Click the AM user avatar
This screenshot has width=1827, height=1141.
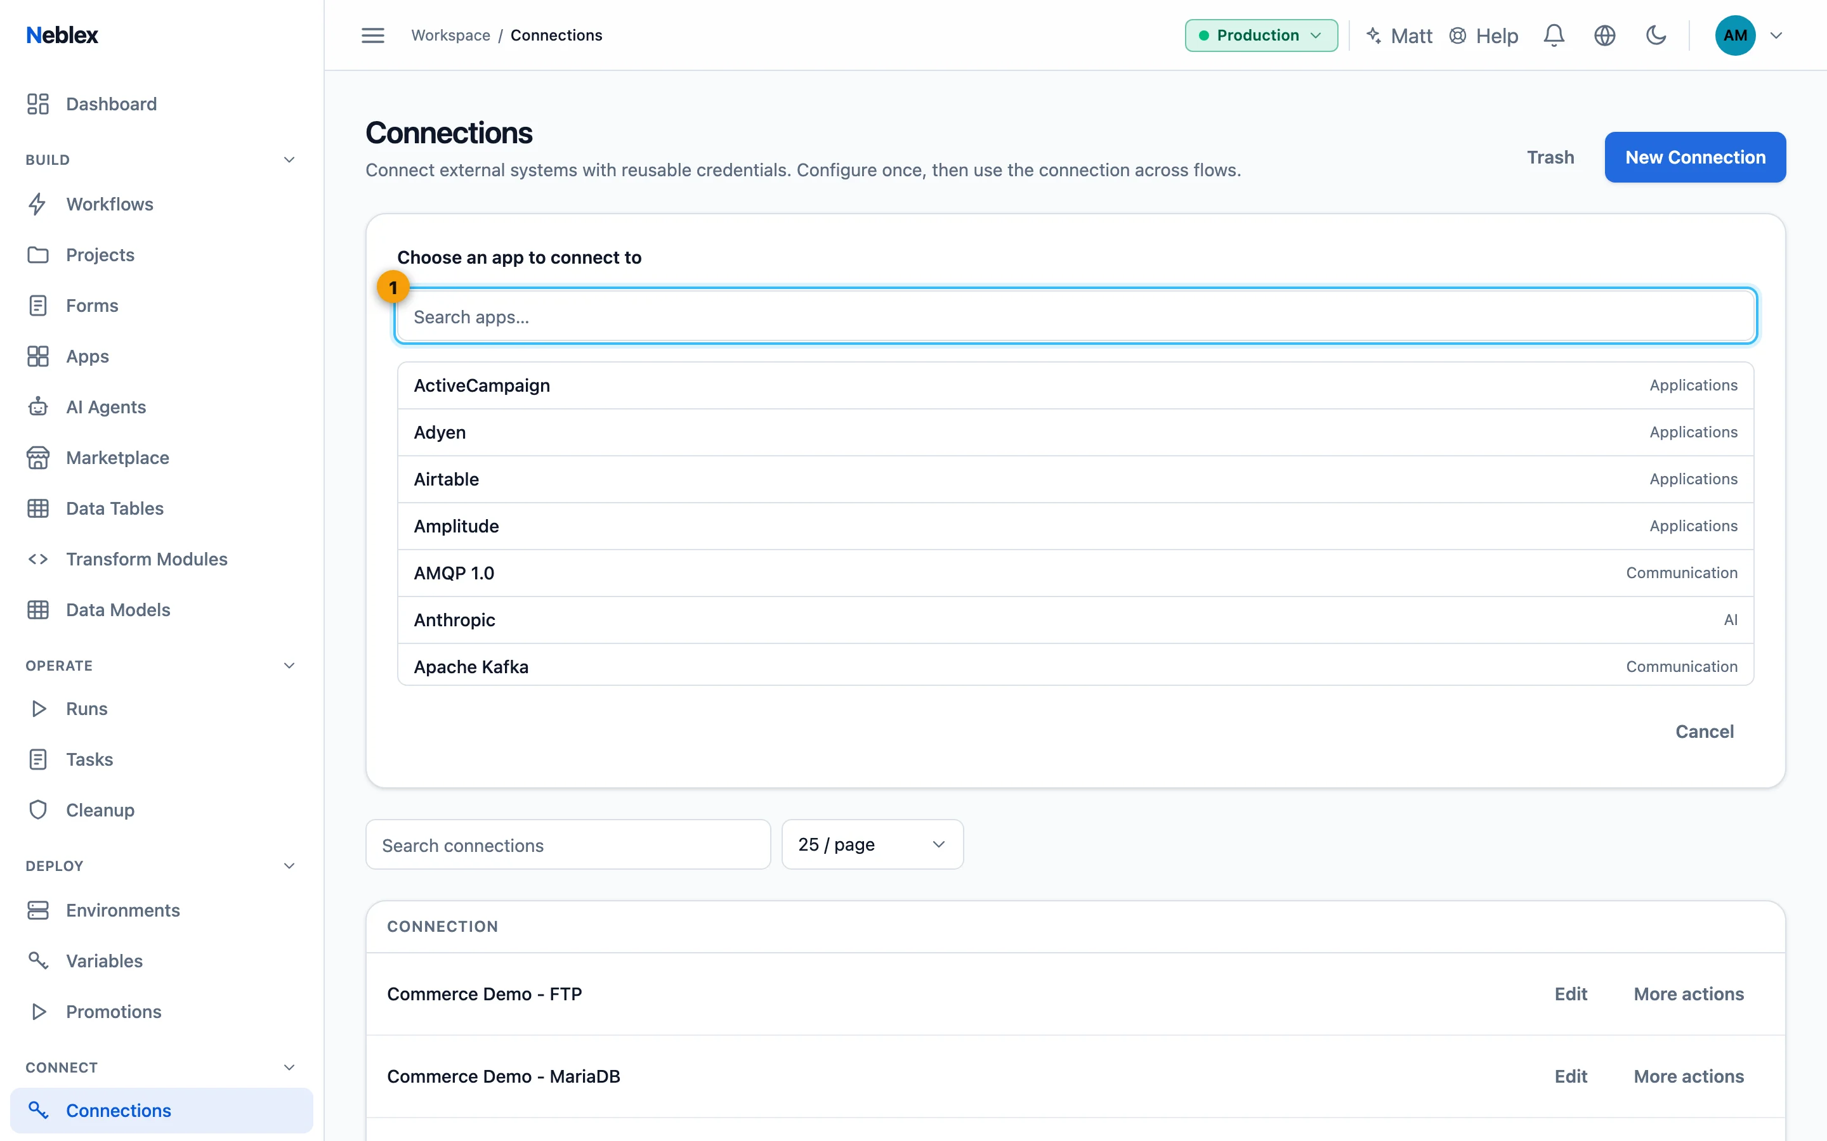1735,35
